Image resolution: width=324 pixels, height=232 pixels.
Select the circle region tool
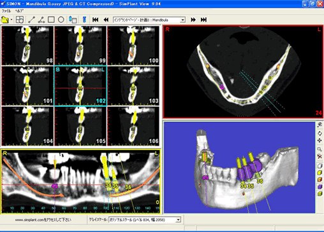click(x=61, y=20)
